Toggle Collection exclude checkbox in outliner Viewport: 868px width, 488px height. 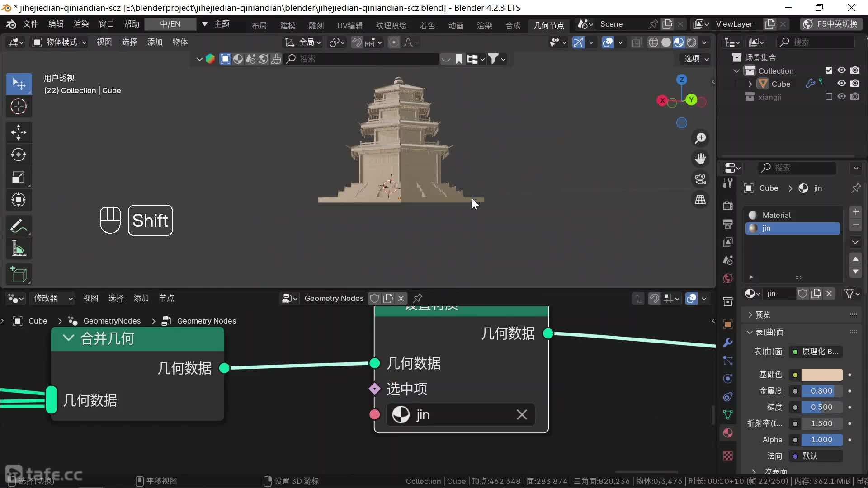pos(828,70)
